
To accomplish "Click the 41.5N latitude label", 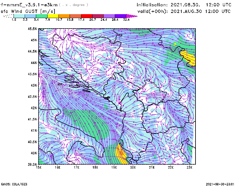I will point(32,119).
